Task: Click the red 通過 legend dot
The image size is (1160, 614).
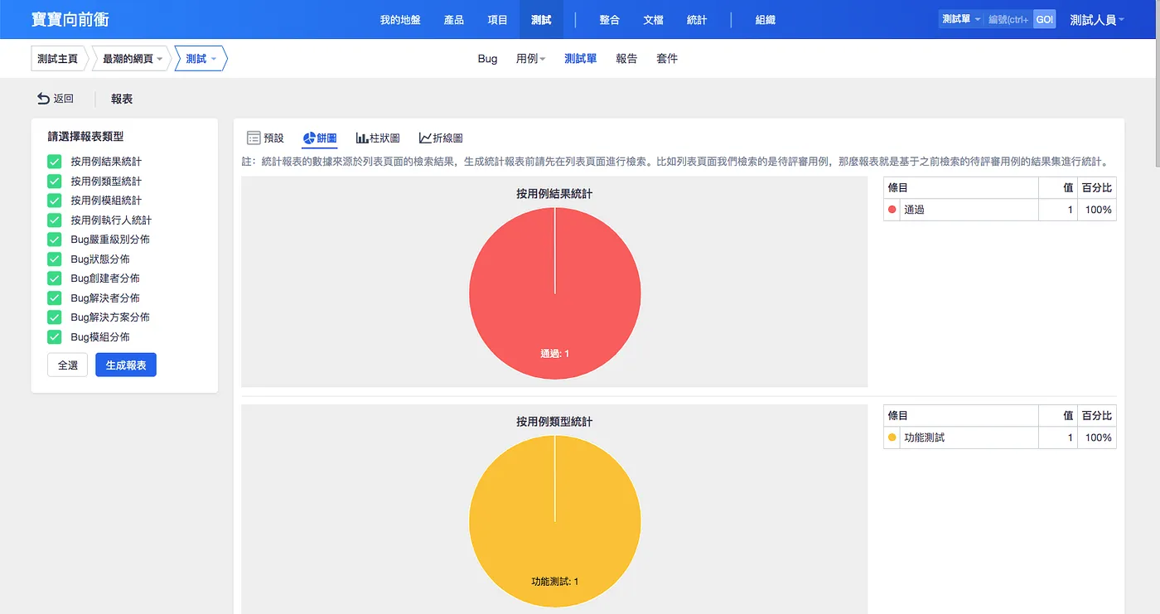Action: (892, 210)
